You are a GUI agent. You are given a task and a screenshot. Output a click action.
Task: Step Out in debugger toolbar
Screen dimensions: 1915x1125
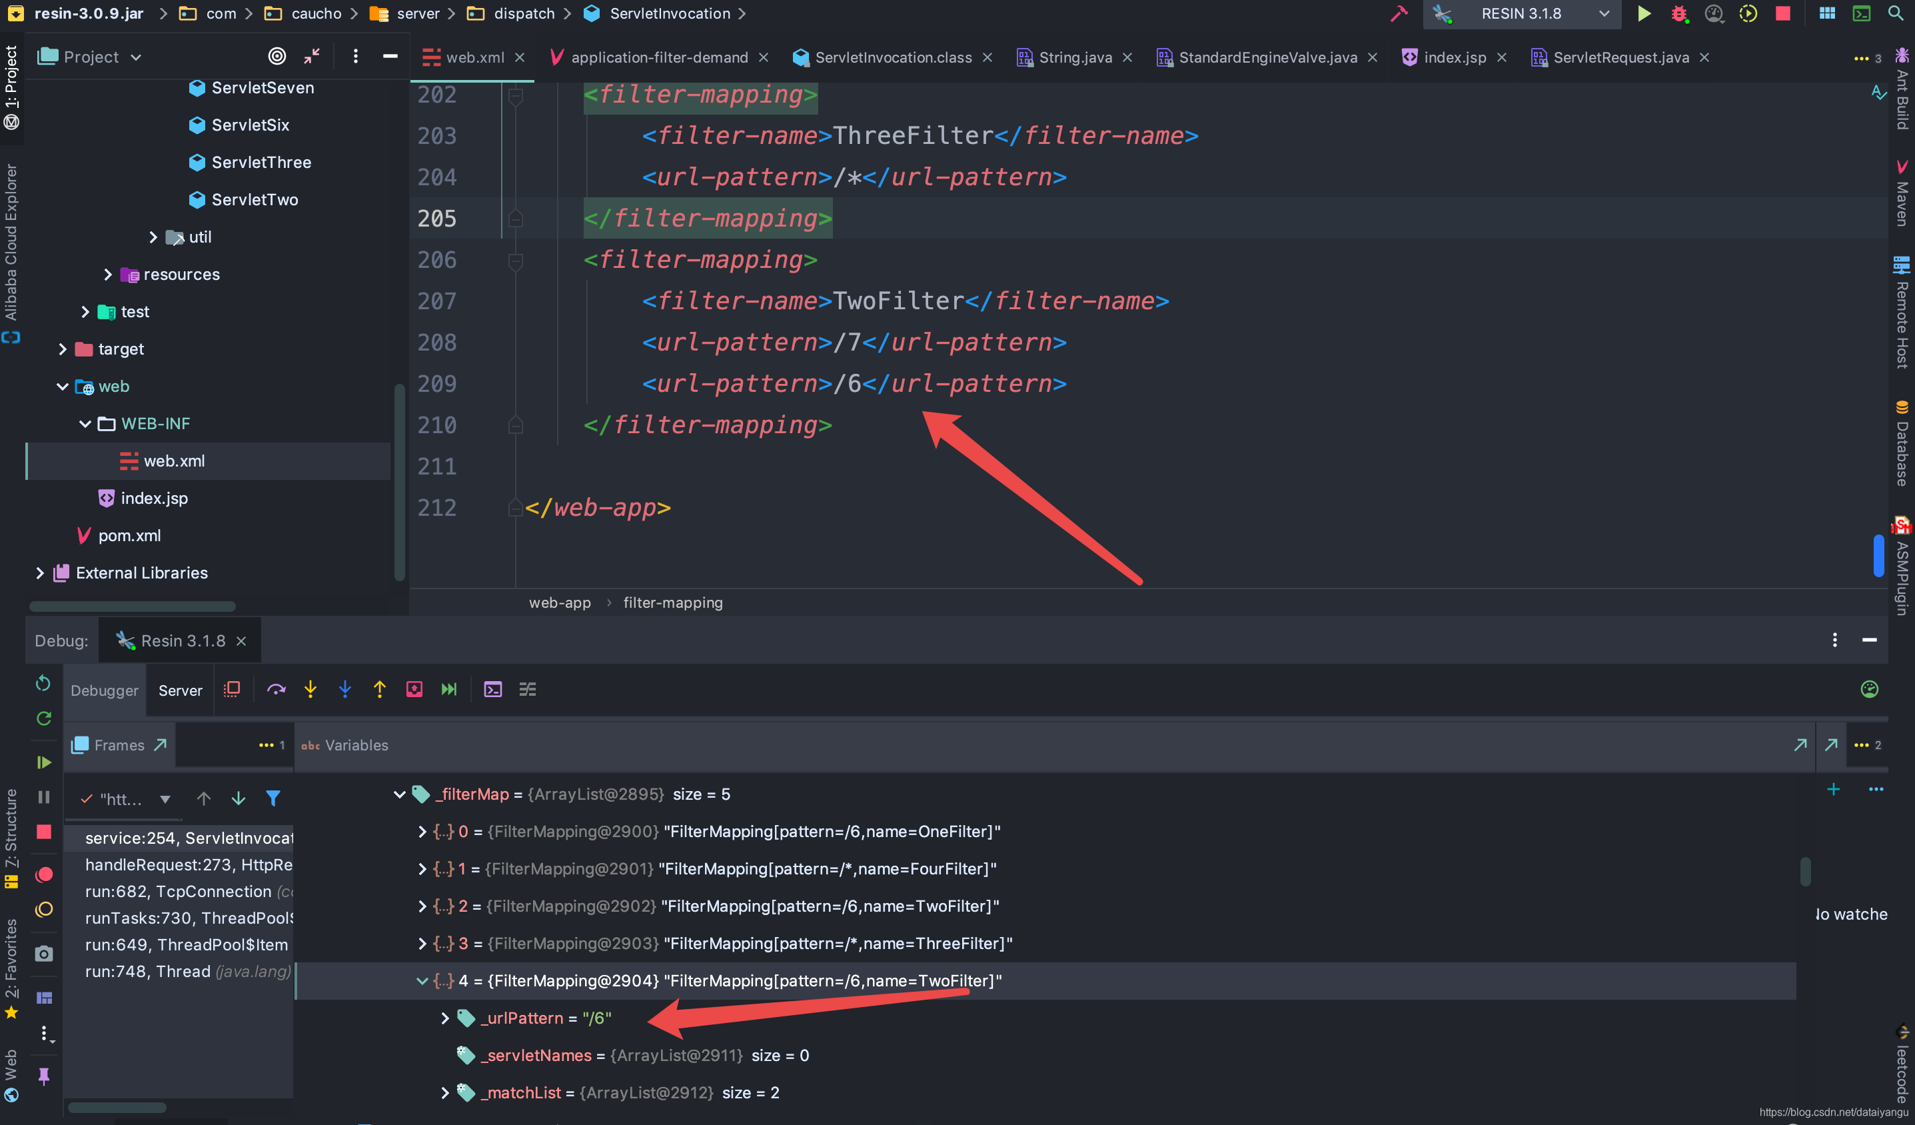point(379,689)
